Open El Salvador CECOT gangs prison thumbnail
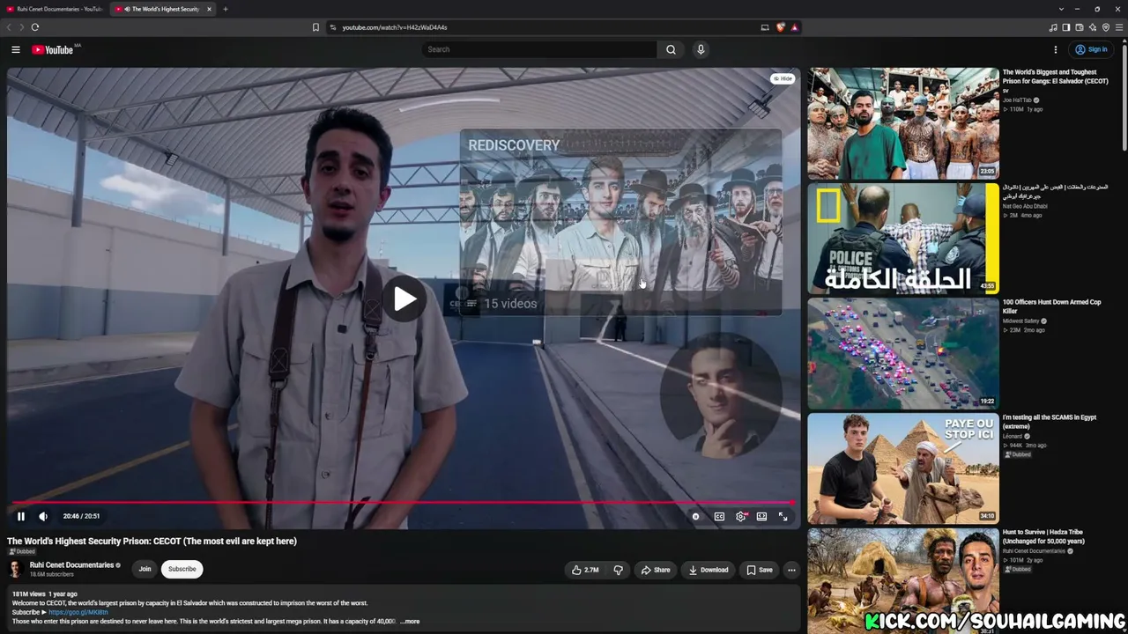1128x634 pixels. coord(903,123)
